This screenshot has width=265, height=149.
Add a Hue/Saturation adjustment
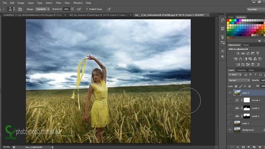tap(236, 59)
